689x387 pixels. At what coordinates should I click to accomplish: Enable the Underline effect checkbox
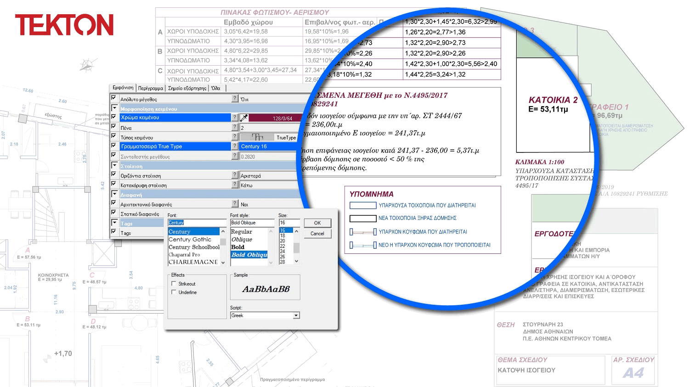point(174,292)
